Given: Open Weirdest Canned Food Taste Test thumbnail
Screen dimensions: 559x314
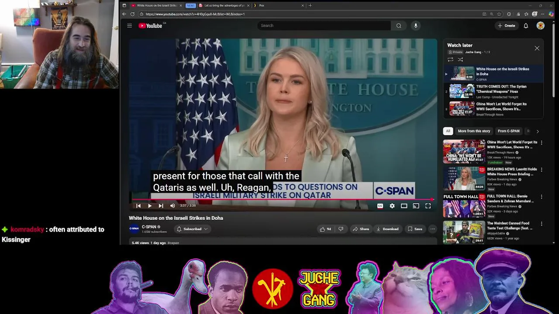Looking at the screenshot, I should click(x=464, y=232).
